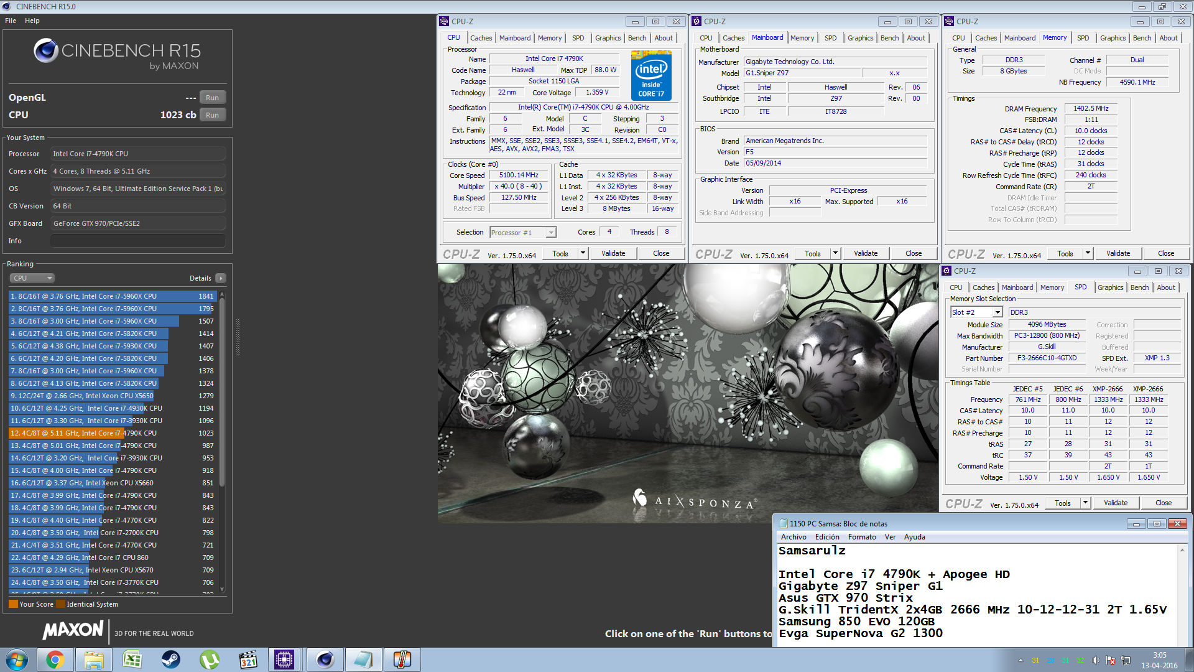This screenshot has width=1194, height=672.
Task: Open the File menu in Cinebench
Action: (11, 21)
